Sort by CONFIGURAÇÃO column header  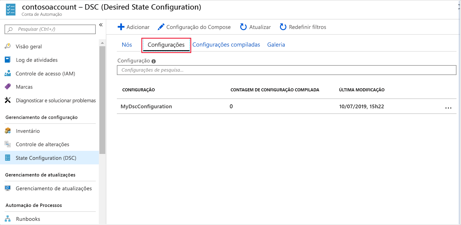pyautogui.click(x=139, y=90)
